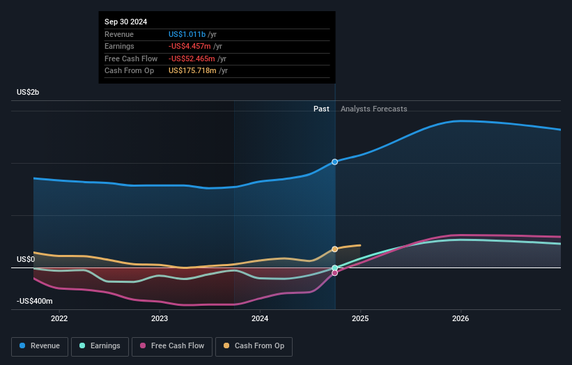Click the US$0 y-axis label

tap(26, 259)
